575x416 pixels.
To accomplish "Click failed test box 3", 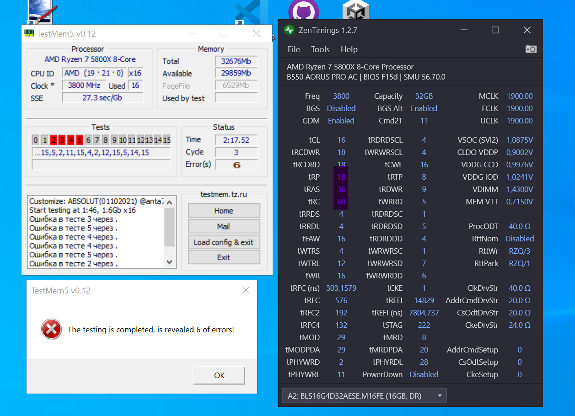I will (62, 140).
